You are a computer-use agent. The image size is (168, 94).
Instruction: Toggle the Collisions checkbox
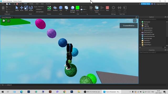(x=35, y=9)
